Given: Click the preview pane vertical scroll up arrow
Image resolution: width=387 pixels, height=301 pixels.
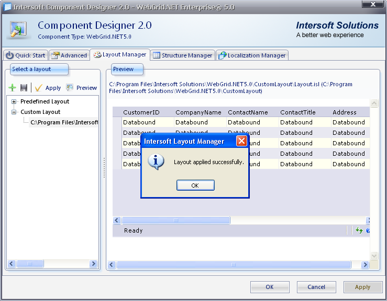Looking at the screenshot, I should [x=374, y=103].
